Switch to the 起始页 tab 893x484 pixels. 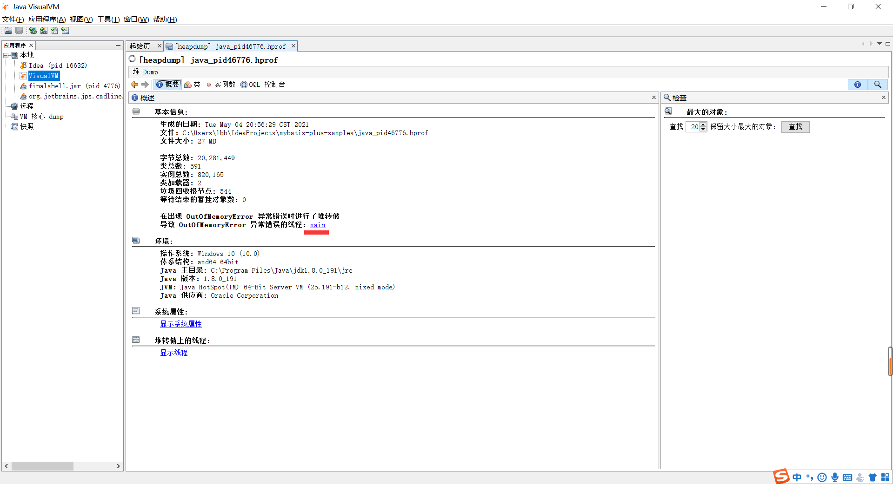pos(140,46)
